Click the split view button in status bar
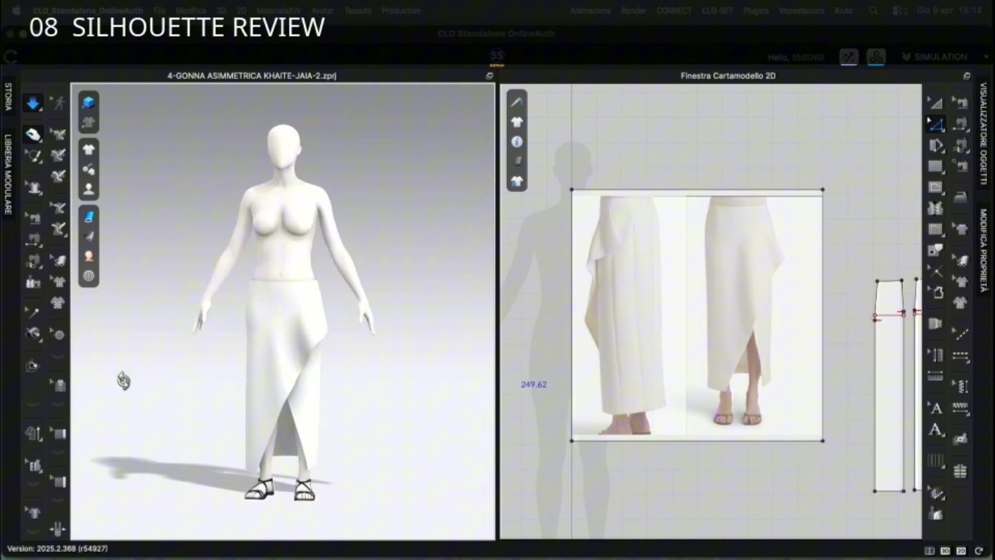The image size is (995, 560). (x=929, y=551)
